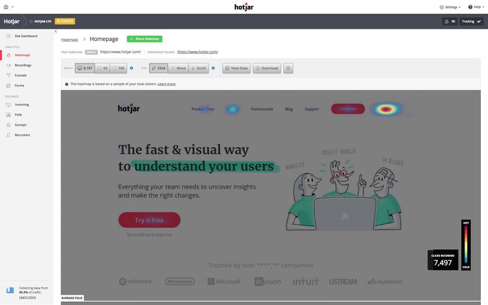The height and width of the screenshot is (305, 488).
Task: Click the View Data button
Action: point(237,68)
